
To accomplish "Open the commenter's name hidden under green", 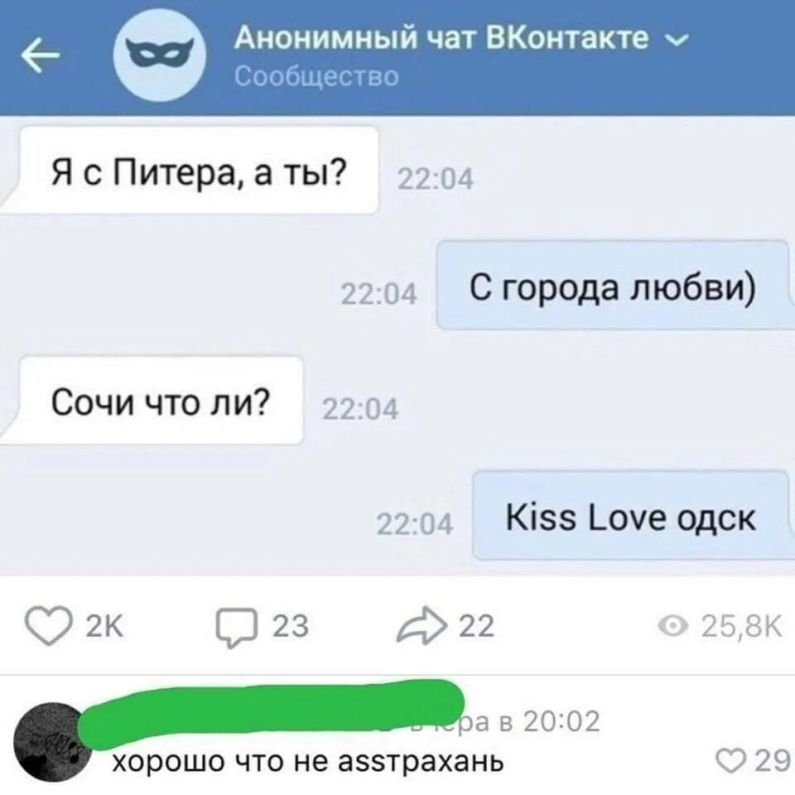I will (272, 715).
